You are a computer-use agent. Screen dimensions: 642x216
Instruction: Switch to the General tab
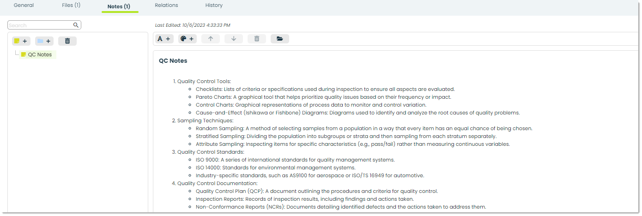pyautogui.click(x=24, y=6)
